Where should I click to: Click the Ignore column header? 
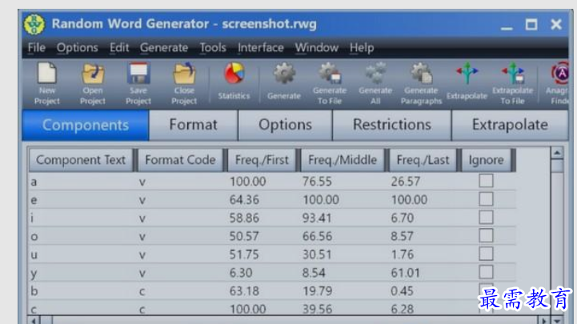click(486, 160)
